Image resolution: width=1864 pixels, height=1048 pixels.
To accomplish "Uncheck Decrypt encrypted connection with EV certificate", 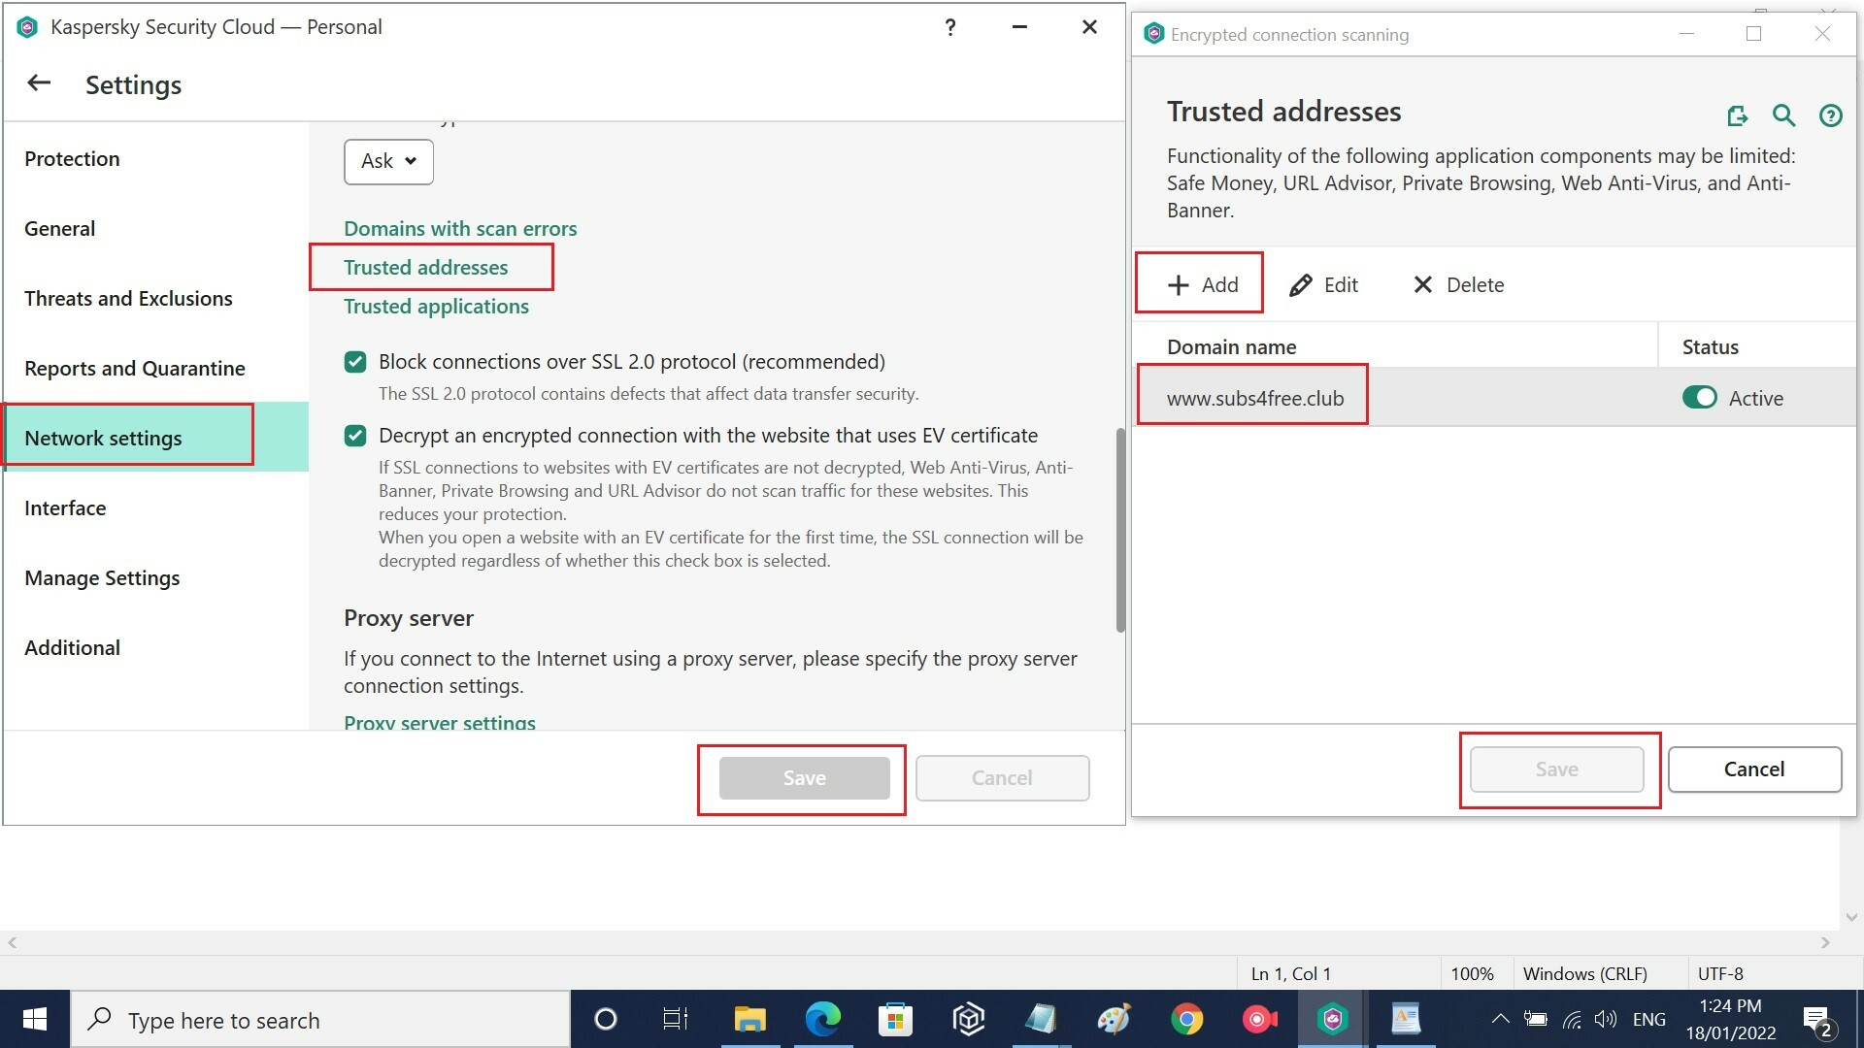I will click(x=355, y=436).
